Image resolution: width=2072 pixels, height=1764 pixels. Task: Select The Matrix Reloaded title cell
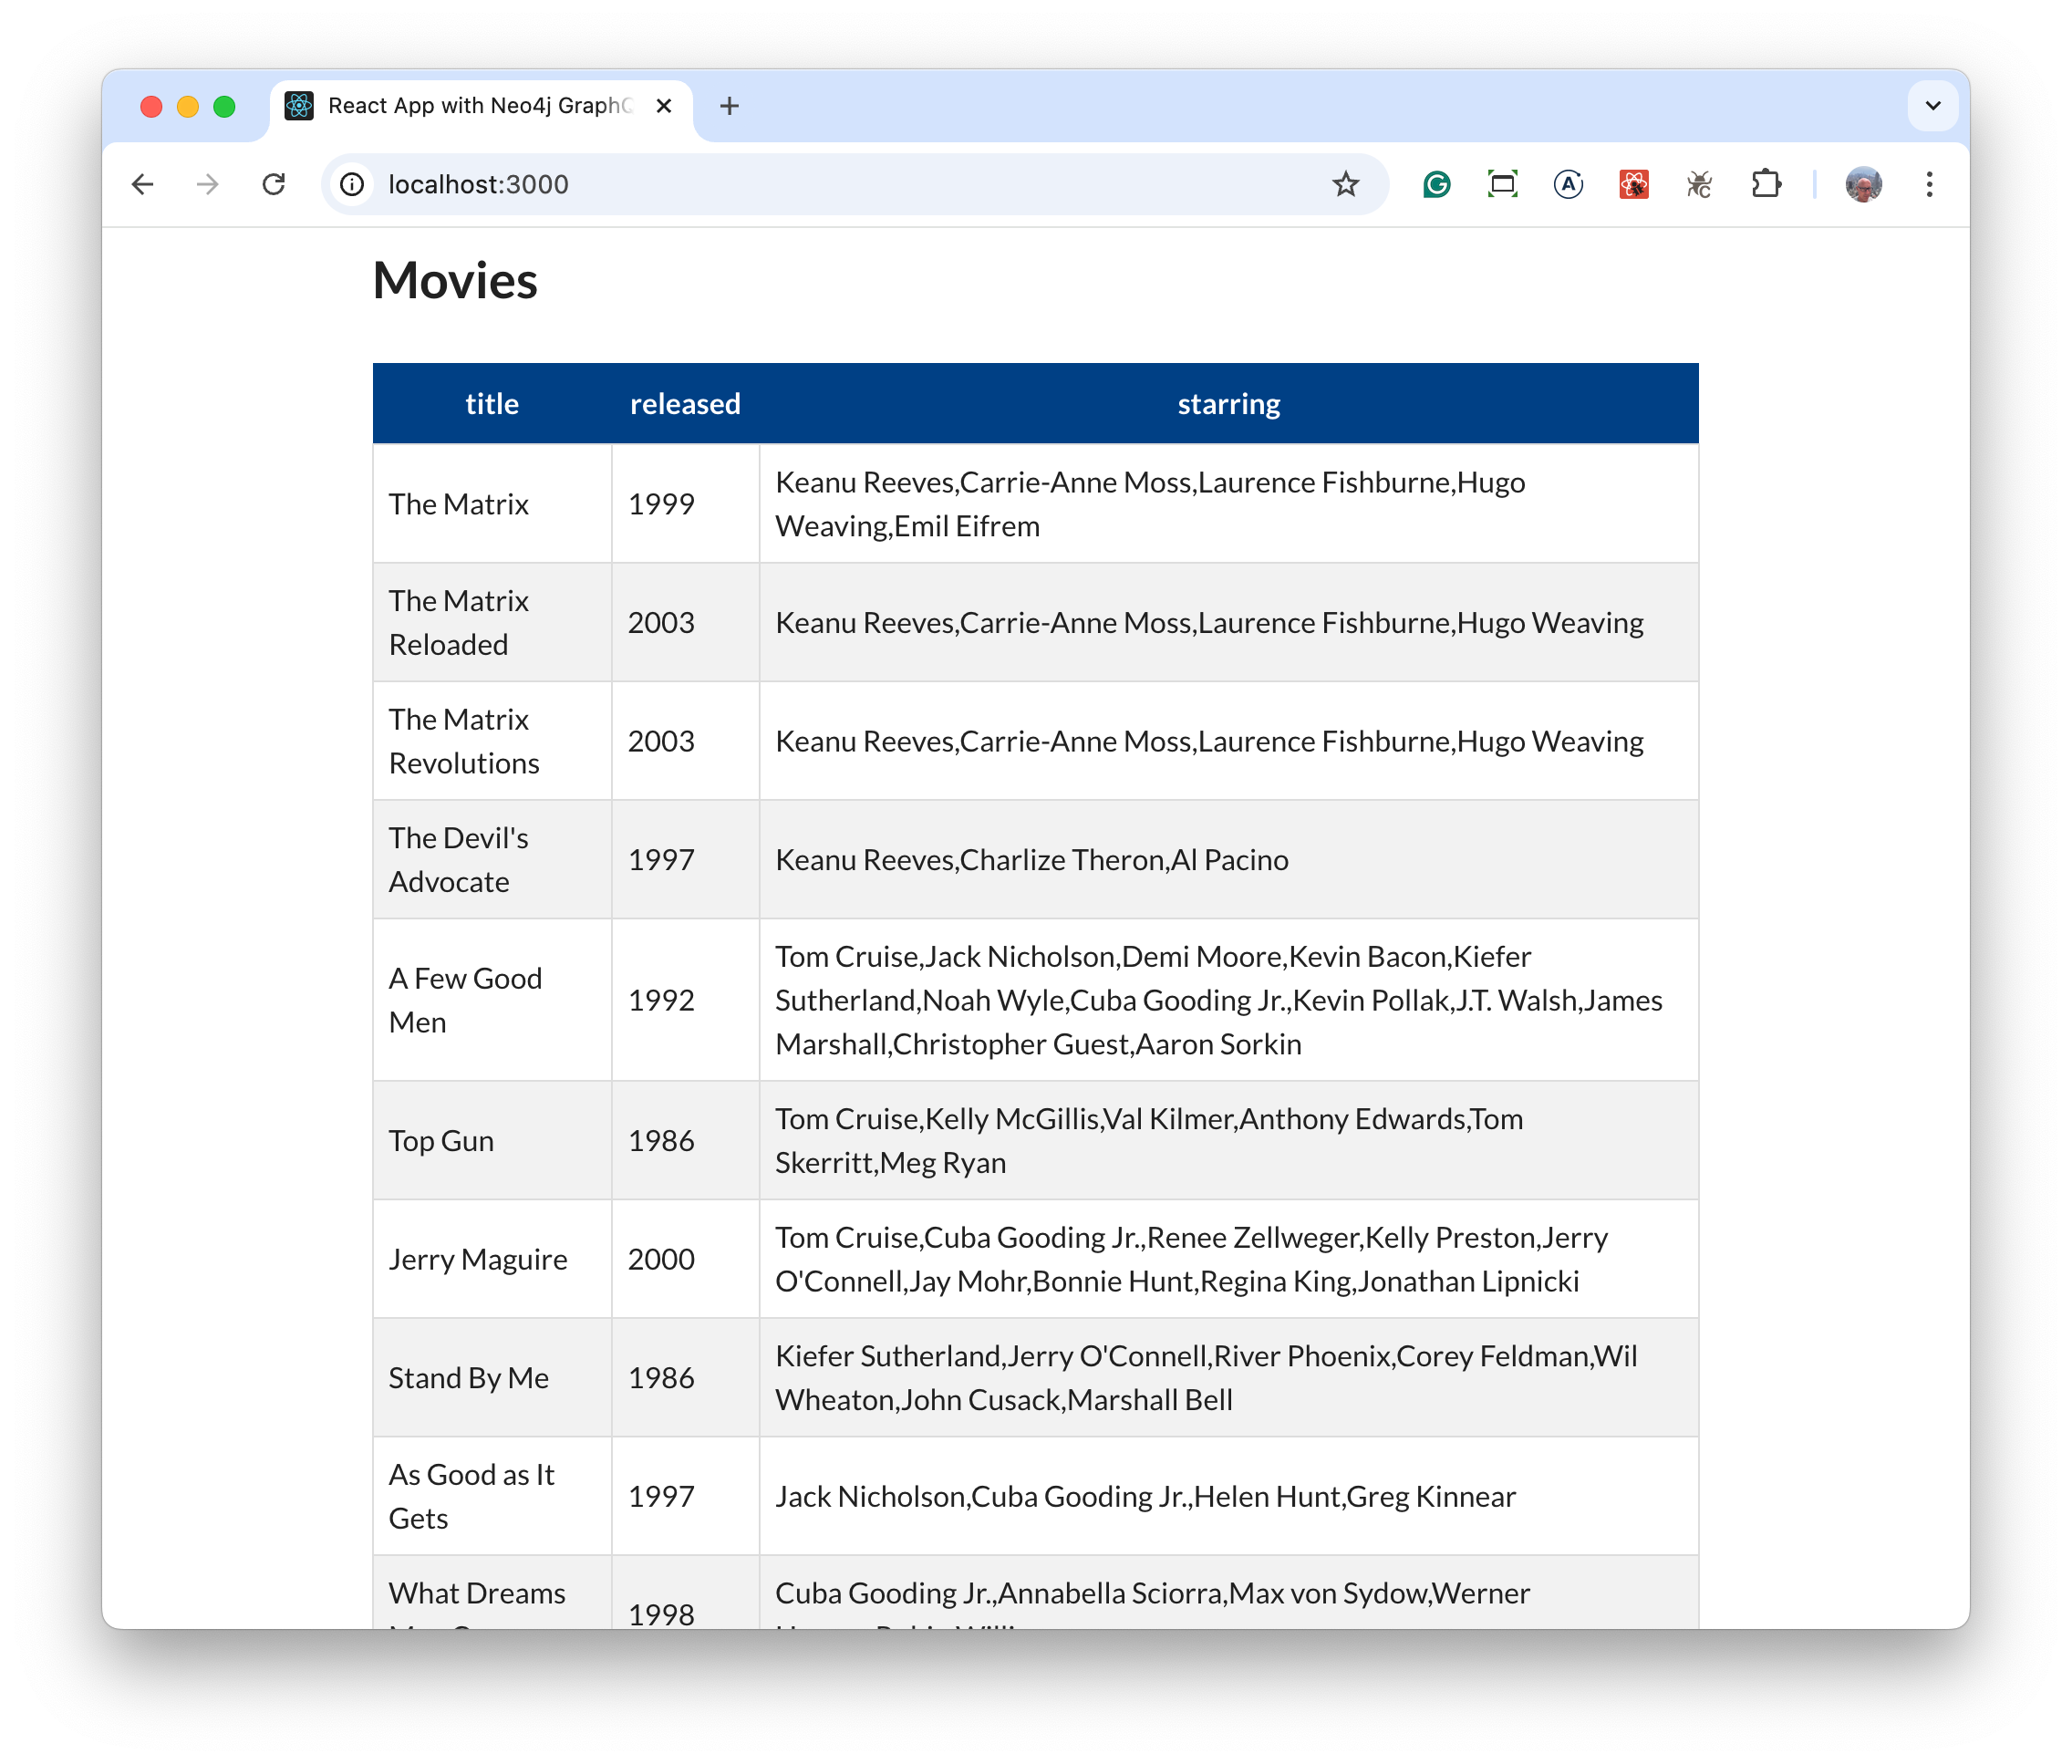(x=492, y=622)
